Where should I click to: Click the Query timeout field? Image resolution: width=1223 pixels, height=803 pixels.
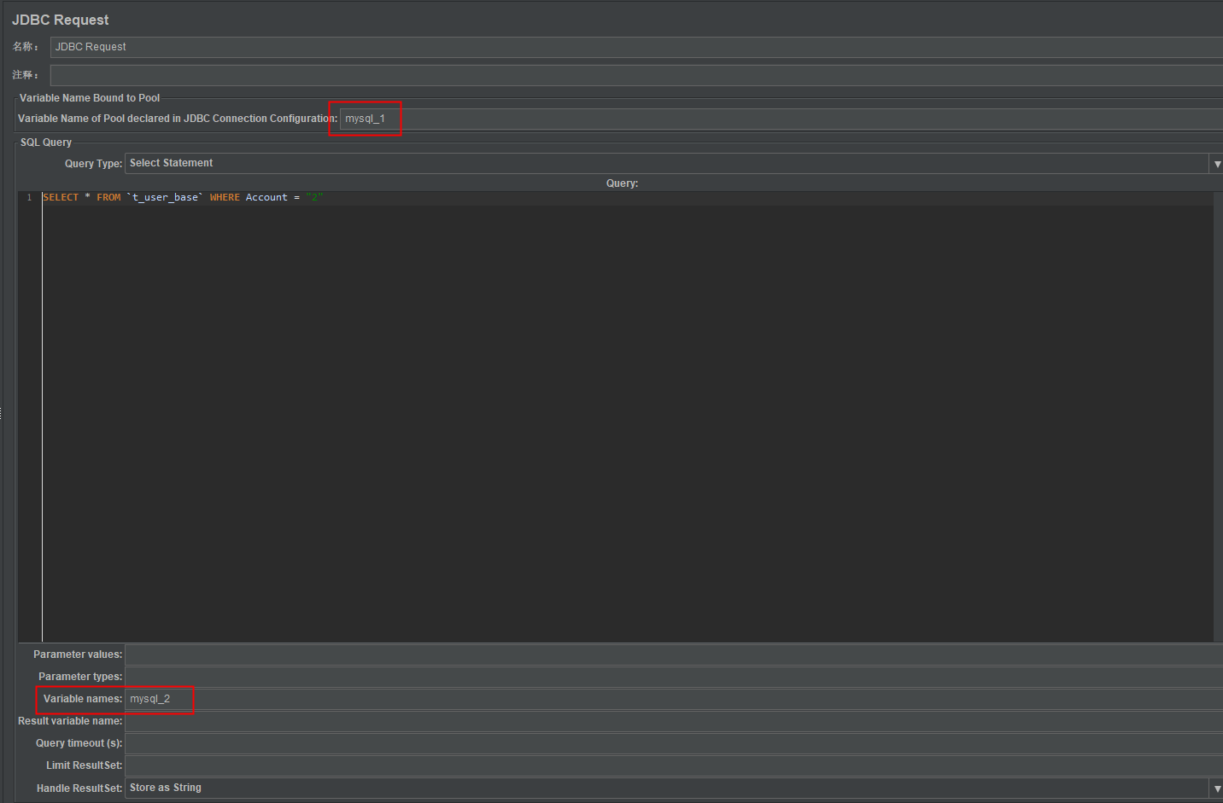674,743
